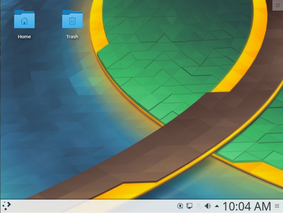Click the software updates tray icon

180,206
